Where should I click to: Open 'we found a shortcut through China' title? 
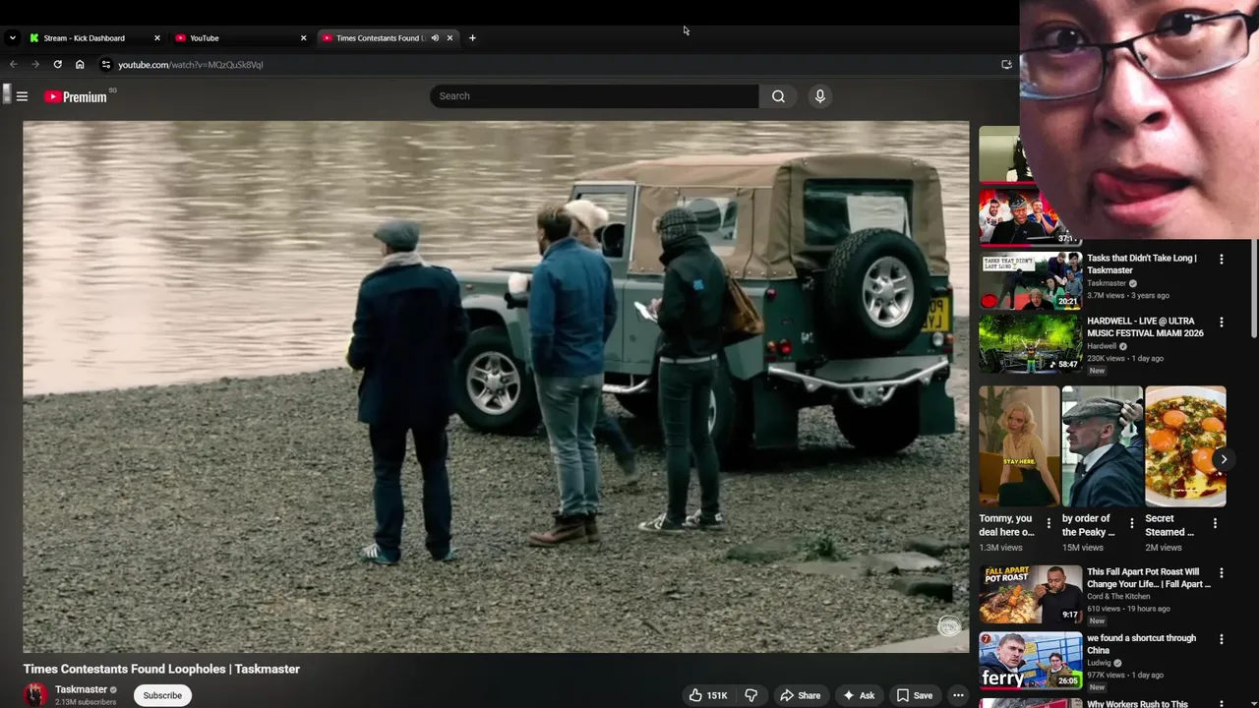pos(1141,644)
